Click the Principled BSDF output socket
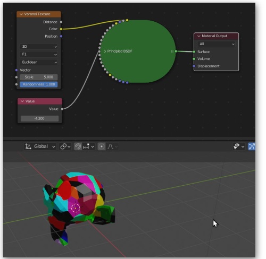This screenshot has width=266, height=259. coord(176,51)
